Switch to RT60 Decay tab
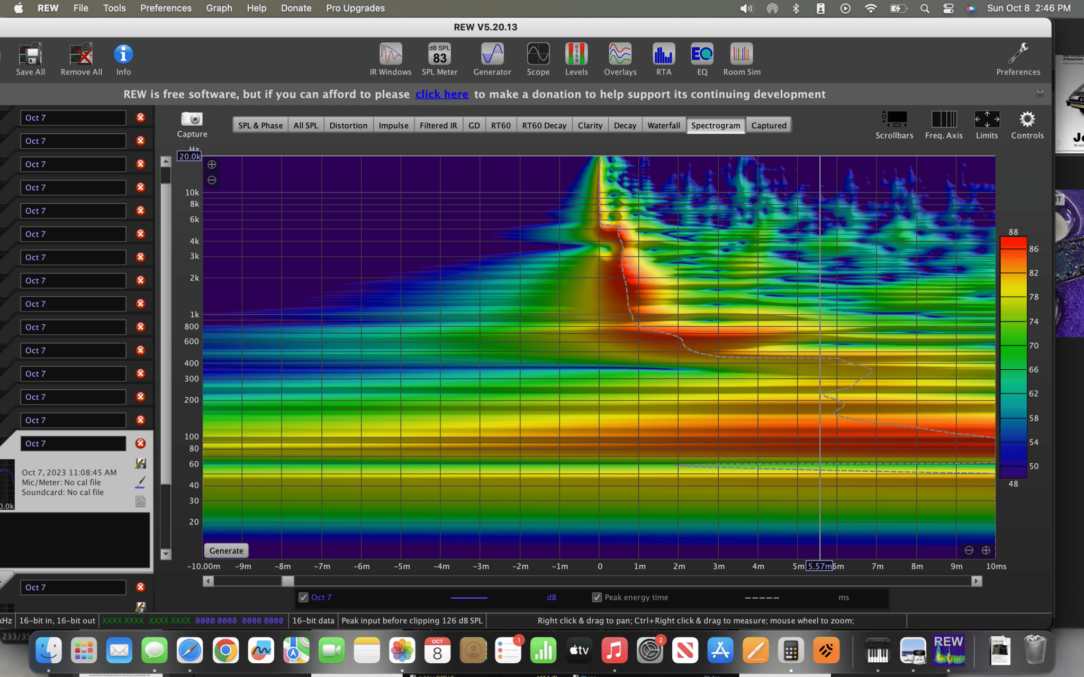The width and height of the screenshot is (1084, 677). (544, 125)
